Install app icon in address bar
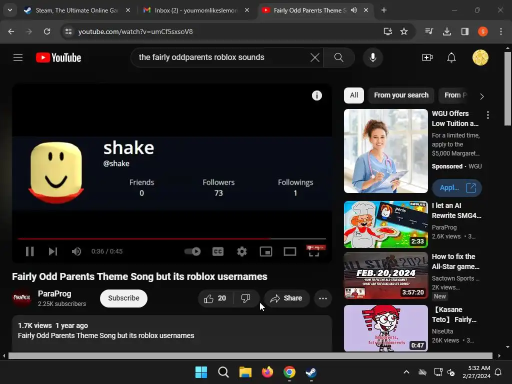The image size is (512, 384). click(x=387, y=31)
